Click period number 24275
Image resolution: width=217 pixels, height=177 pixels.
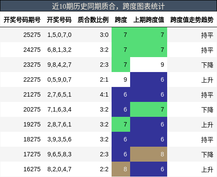32,50
